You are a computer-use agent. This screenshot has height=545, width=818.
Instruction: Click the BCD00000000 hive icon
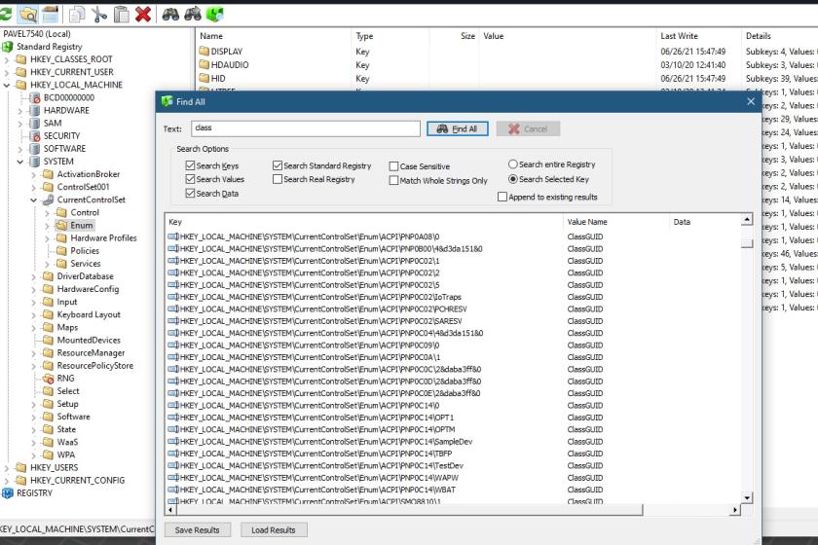point(34,97)
